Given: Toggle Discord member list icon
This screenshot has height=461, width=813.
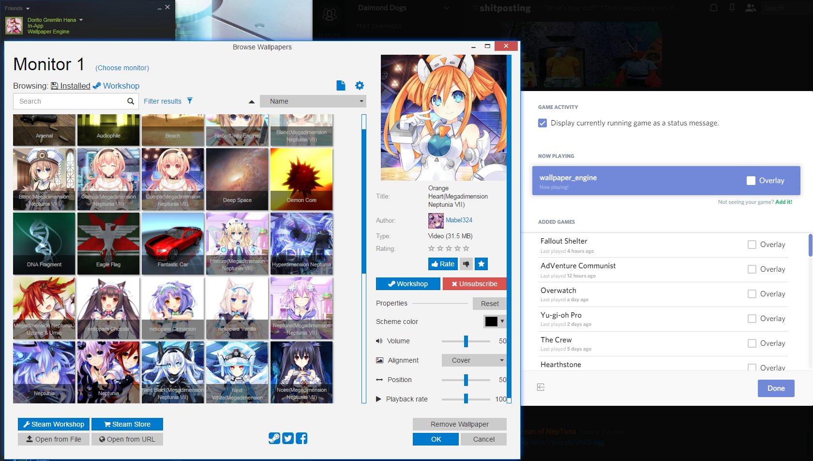Looking at the screenshot, I should [x=751, y=8].
